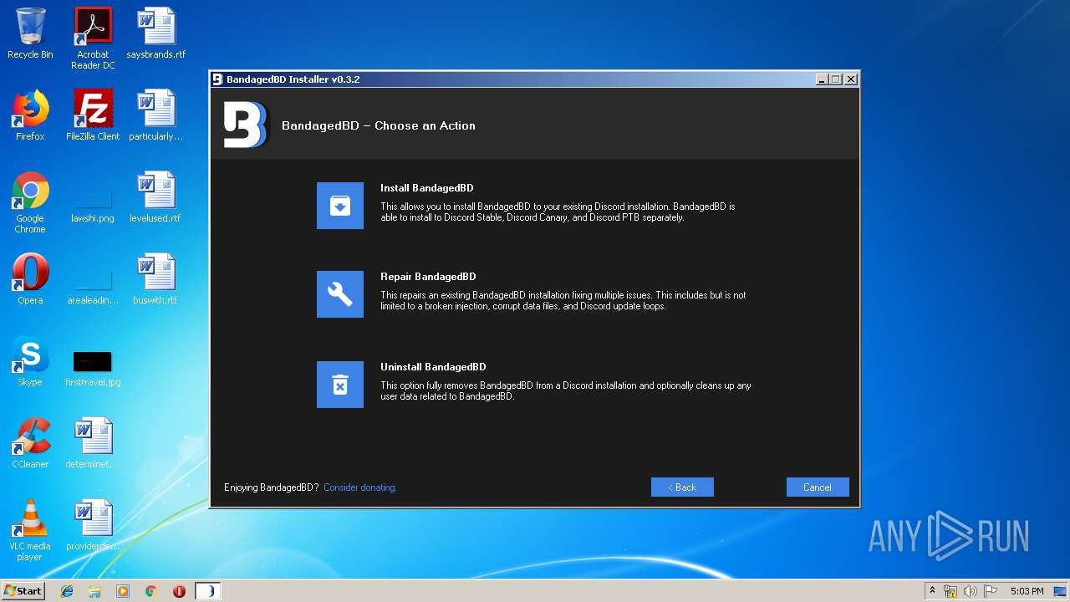Screen dimensions: 1070x602
Task: Cancel the BandagedBD installer
Action: (x=818, y=487)
